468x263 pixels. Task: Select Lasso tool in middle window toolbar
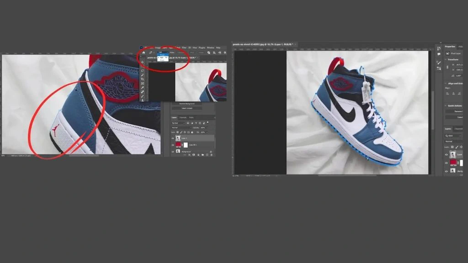pyautogui.click(x=143, y=70)
